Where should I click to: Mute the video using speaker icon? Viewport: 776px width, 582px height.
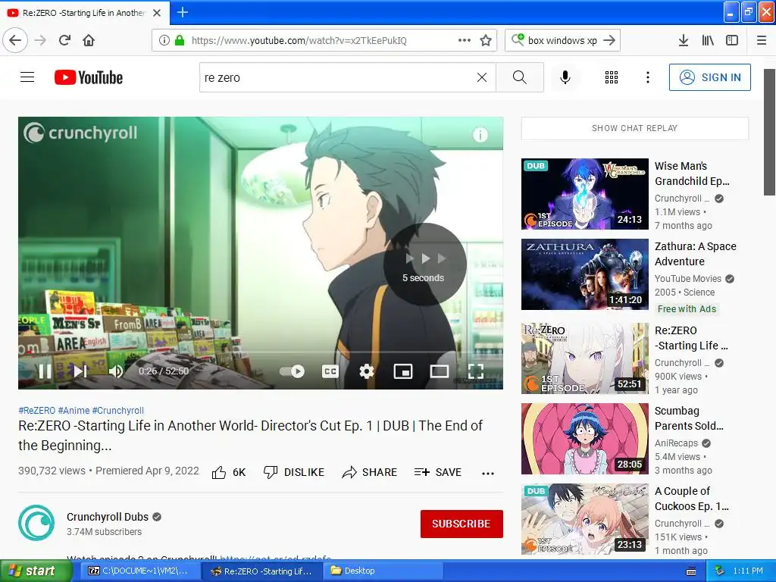(116, 371)
